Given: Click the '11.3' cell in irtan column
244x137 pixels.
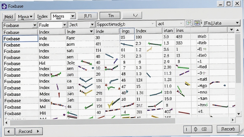Looking at the screenshot, I should 169,73.
